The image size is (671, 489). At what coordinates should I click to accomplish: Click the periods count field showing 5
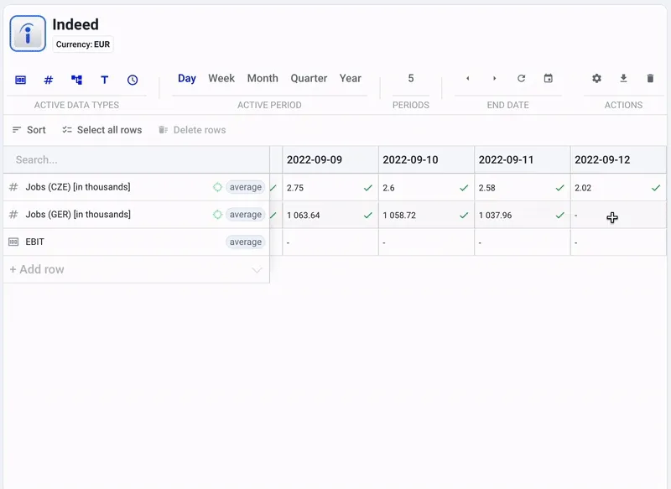coord(411,78)
